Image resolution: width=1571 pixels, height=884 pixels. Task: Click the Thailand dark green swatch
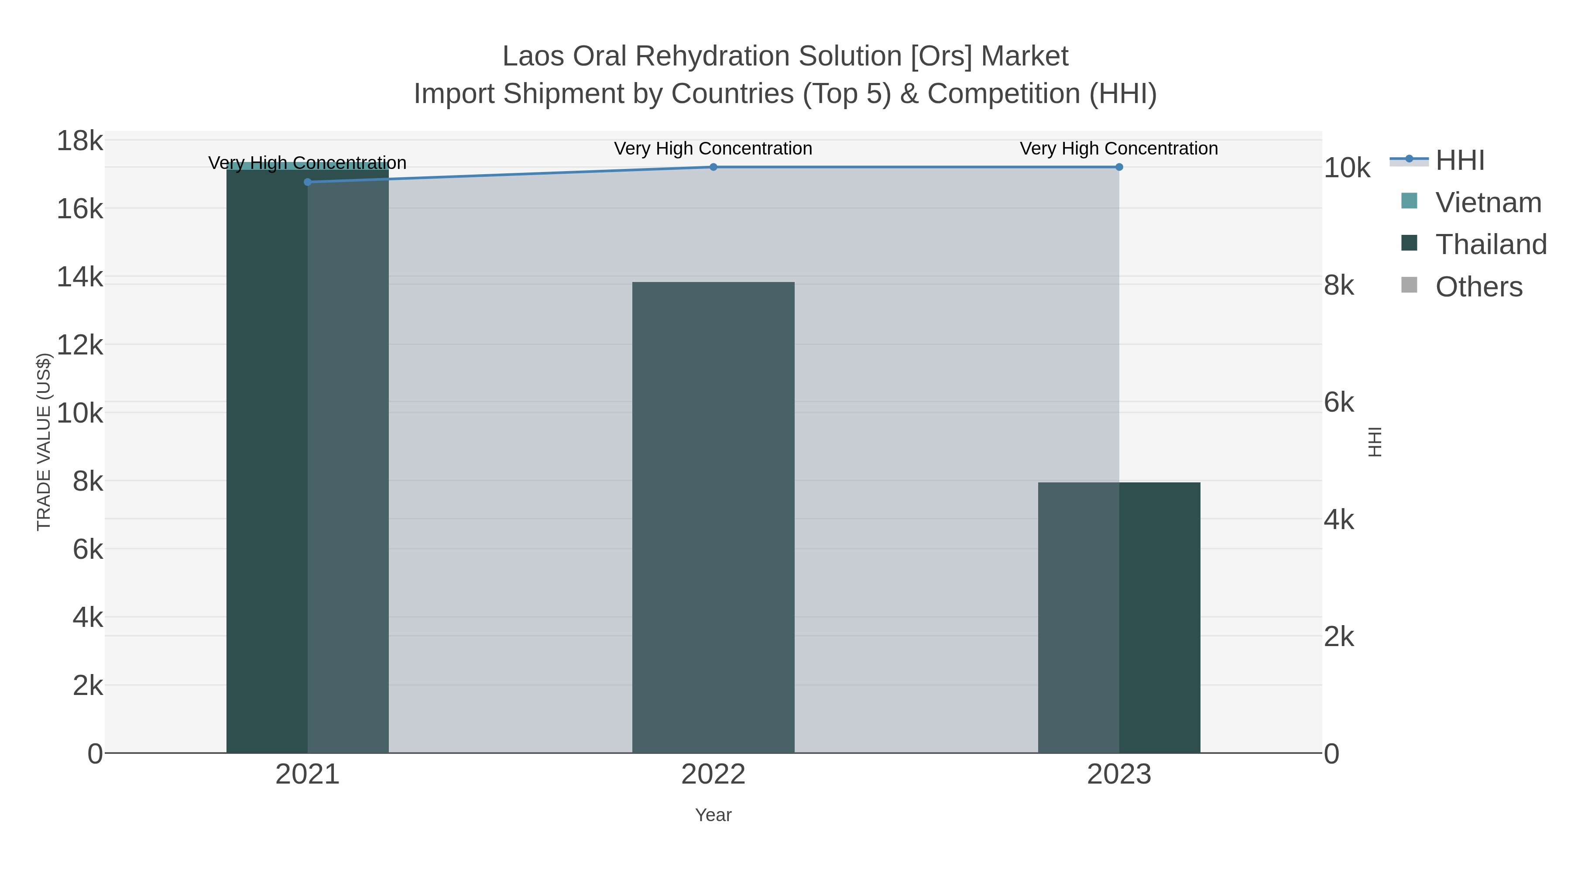tap(1410, 243)
